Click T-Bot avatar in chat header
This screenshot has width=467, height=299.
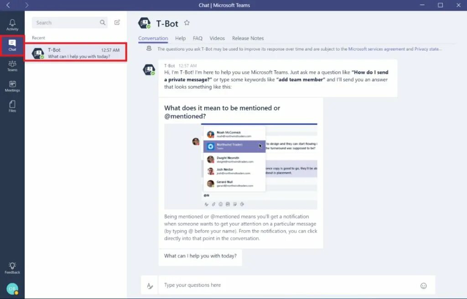point(145,23)
